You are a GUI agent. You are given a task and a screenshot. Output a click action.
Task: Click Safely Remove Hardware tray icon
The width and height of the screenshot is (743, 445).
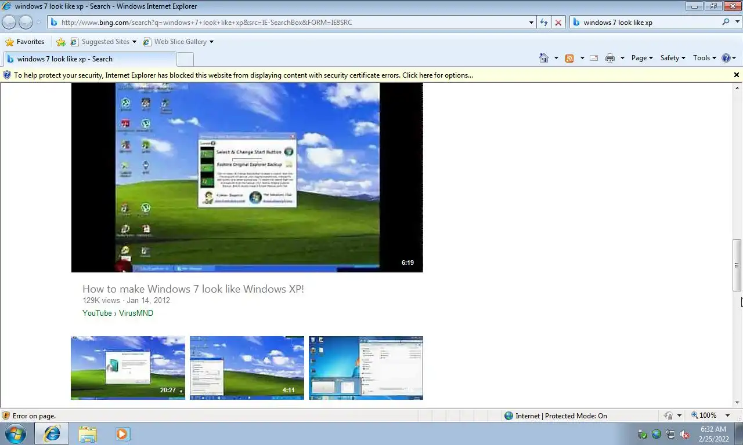pyautogui.click(x=643, y=434)
